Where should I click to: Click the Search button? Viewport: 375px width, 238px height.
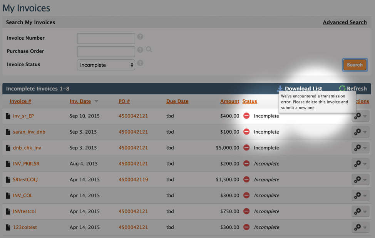click(355, 65)
